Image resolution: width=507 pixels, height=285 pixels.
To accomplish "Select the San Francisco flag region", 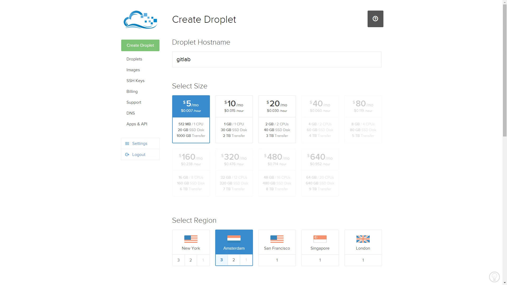I will [x=277, y=242].
